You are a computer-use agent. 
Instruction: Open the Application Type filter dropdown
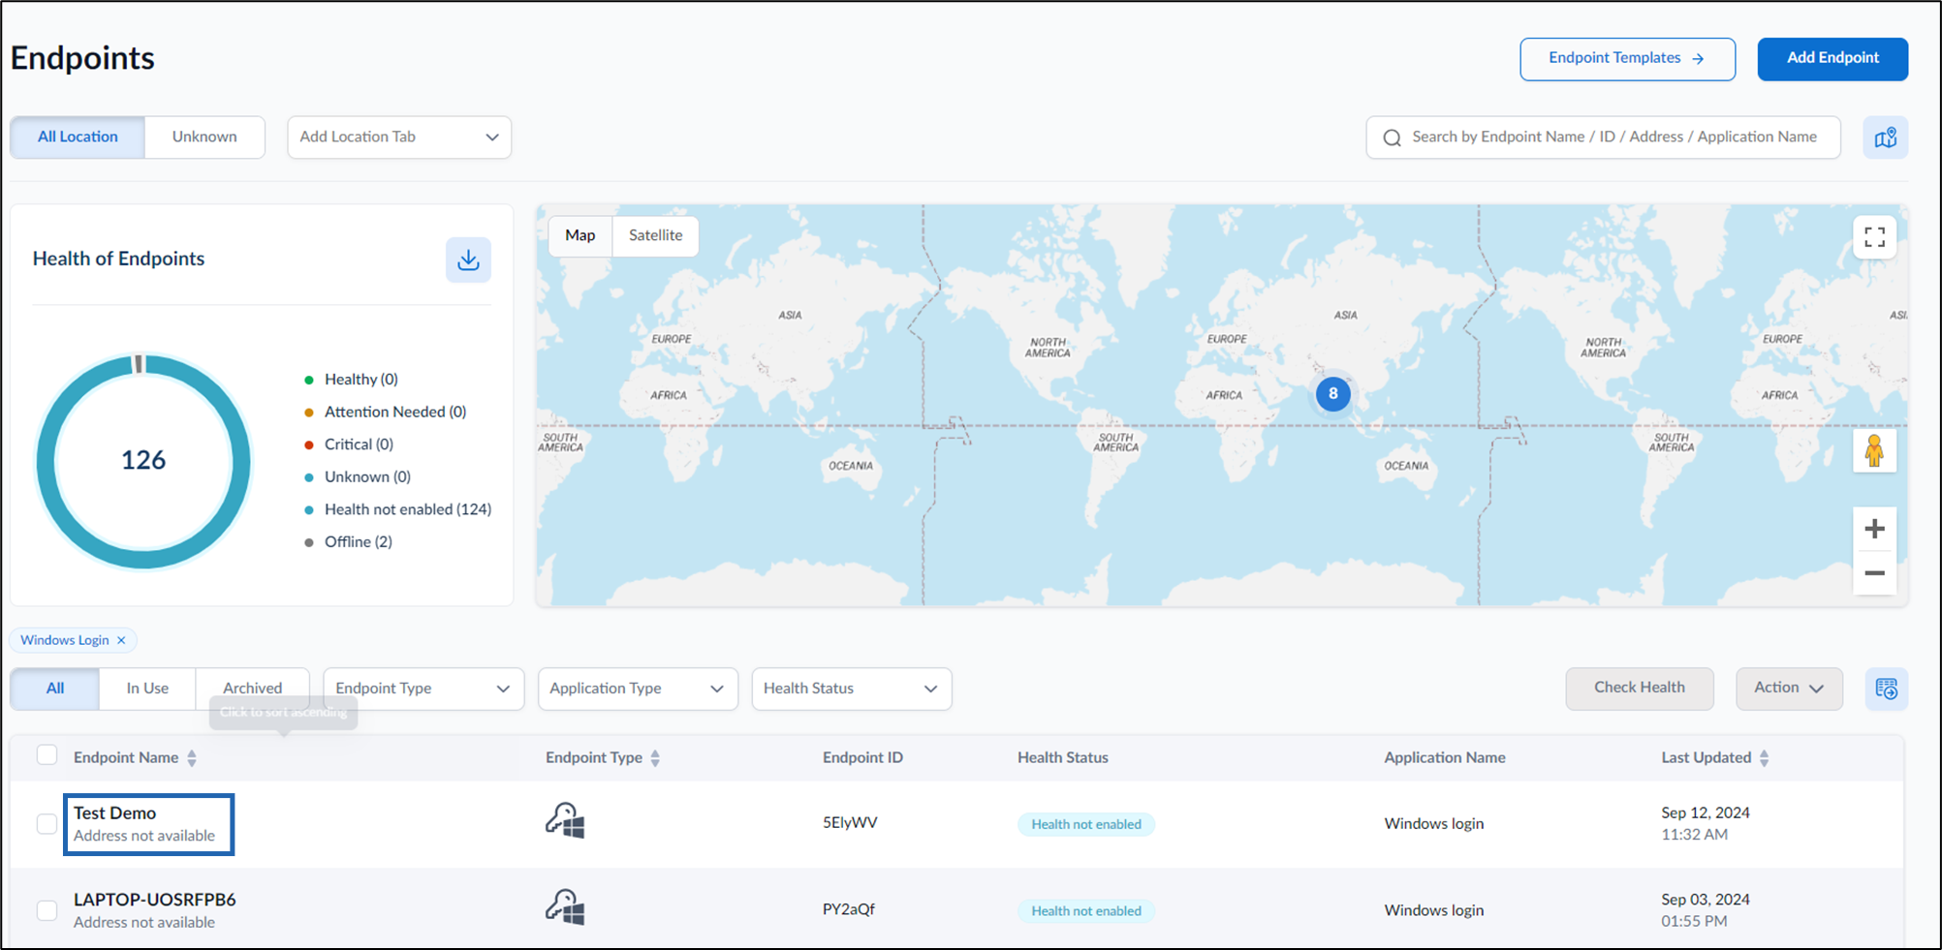638,689
